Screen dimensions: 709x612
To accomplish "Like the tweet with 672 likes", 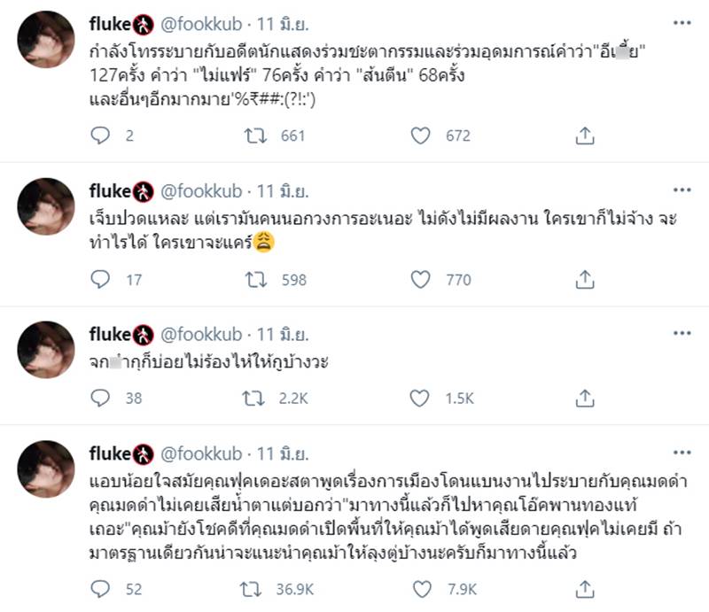I will [422, 136].
